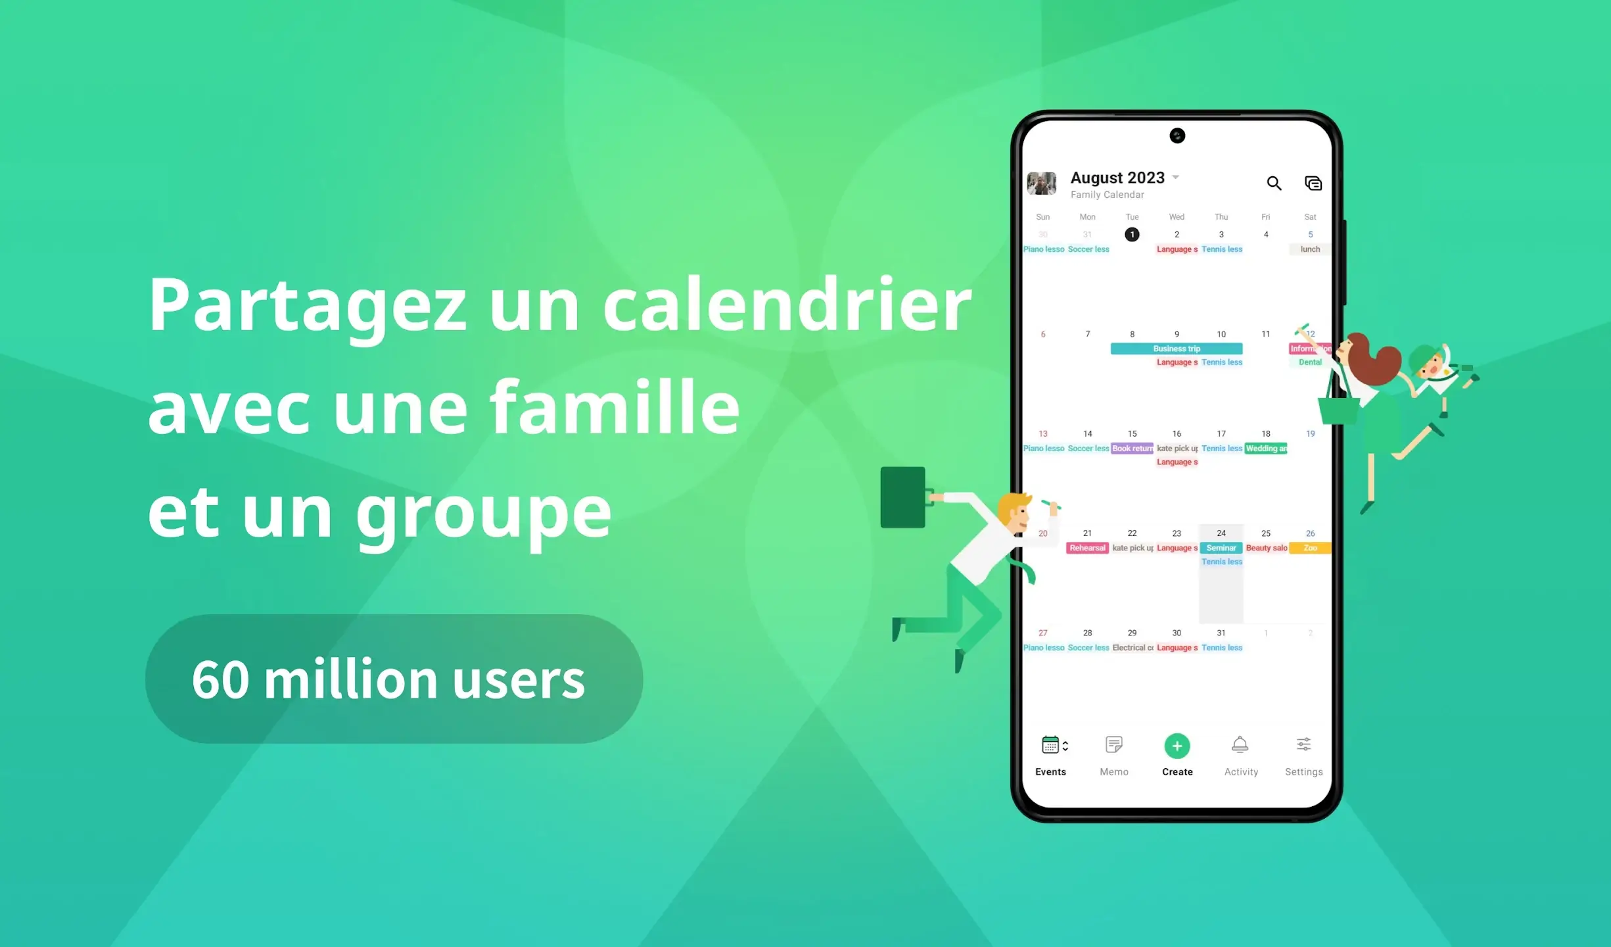The height and width of the screenshot is (947, 1611).
Task: Open the Activity panel
Action: click(1239, 753)
